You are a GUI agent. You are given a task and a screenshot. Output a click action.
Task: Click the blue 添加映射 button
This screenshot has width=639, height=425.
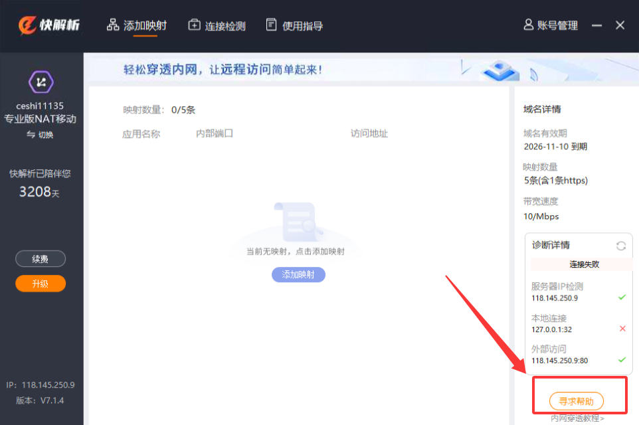point(298,275)
